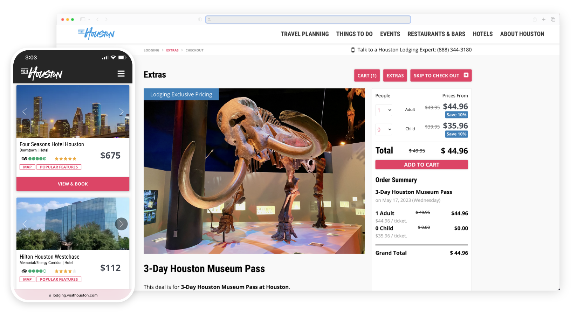The width and height of the screenshot is (576, 315).
Task: Open the Child quantity dropdown
Action: pyautogui.click(x=384, y=129)
